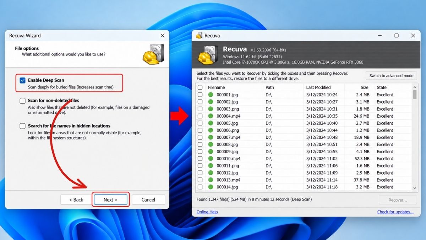Click the green status dot of 000009.jpg
Image resolution: width=426 pixels, height=240 pixels.
(x=211, y=151)
